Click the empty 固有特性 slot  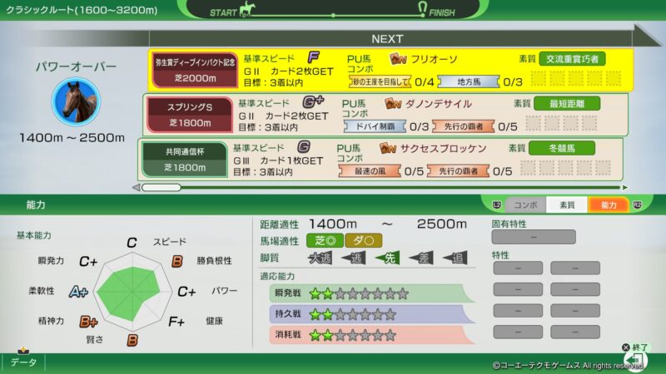pyautogui.click(x=534, y=237)
